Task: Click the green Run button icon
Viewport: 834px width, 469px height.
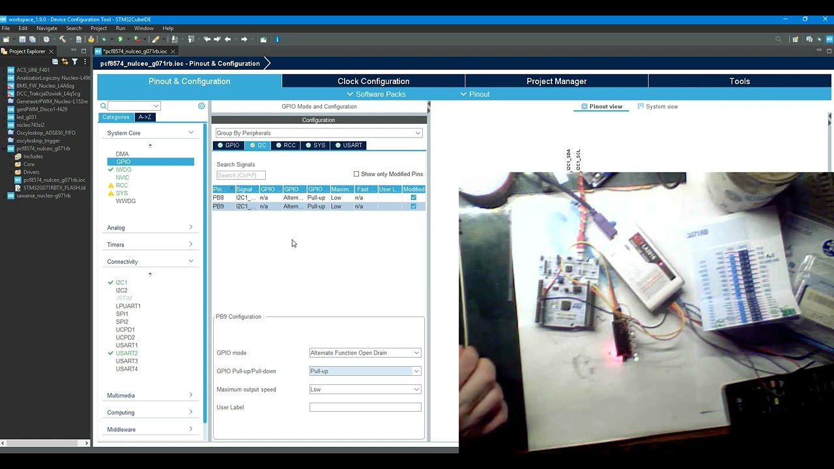Action: 121,39
